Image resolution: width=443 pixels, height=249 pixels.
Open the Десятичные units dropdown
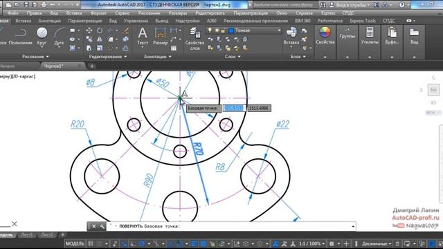point(377,243)
